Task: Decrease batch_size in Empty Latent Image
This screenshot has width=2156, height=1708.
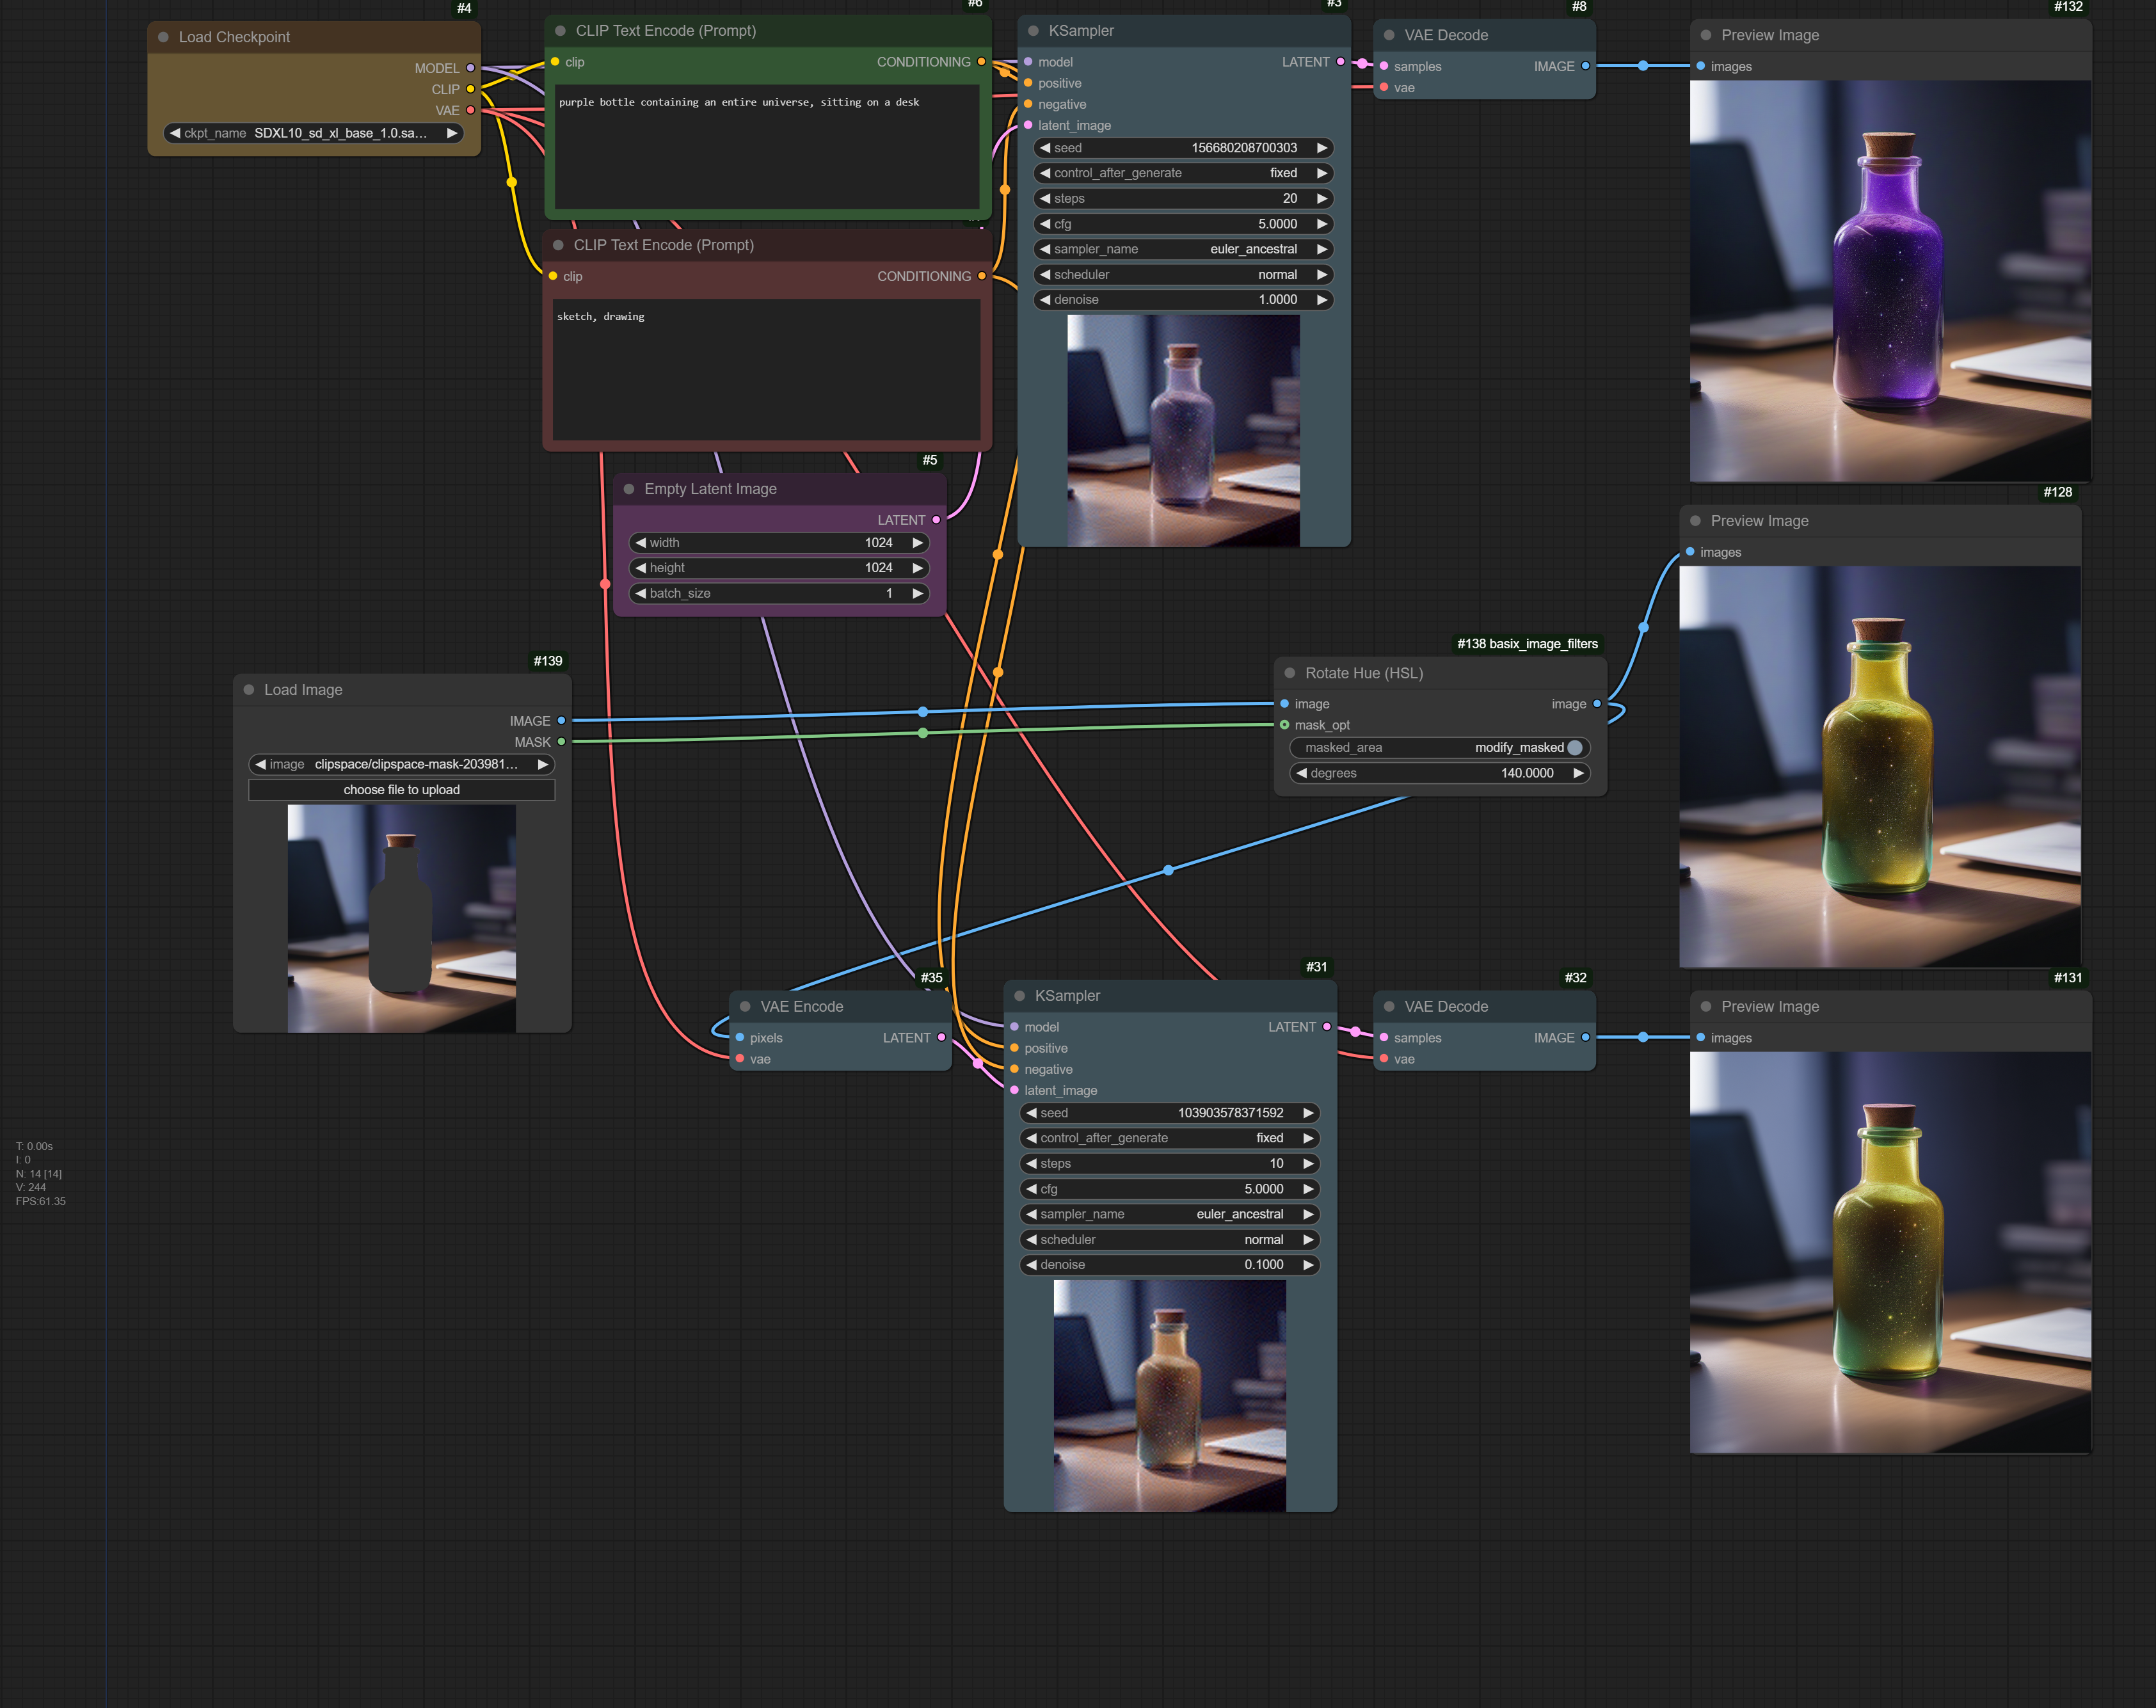Action: tap(641, 593)
